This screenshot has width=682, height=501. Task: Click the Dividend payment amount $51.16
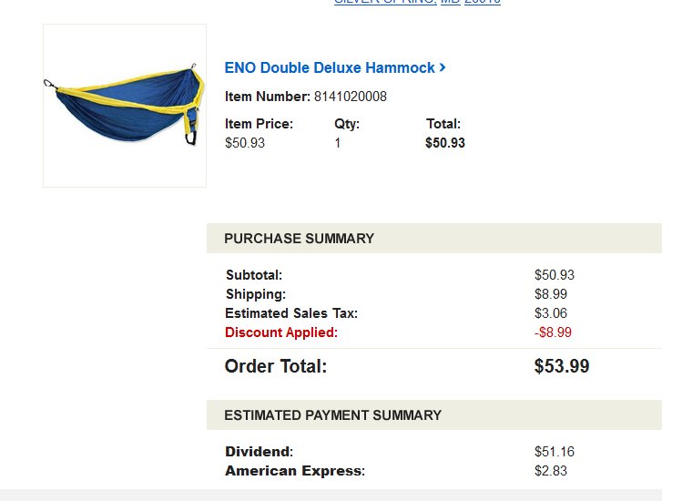tap(555, 452)
